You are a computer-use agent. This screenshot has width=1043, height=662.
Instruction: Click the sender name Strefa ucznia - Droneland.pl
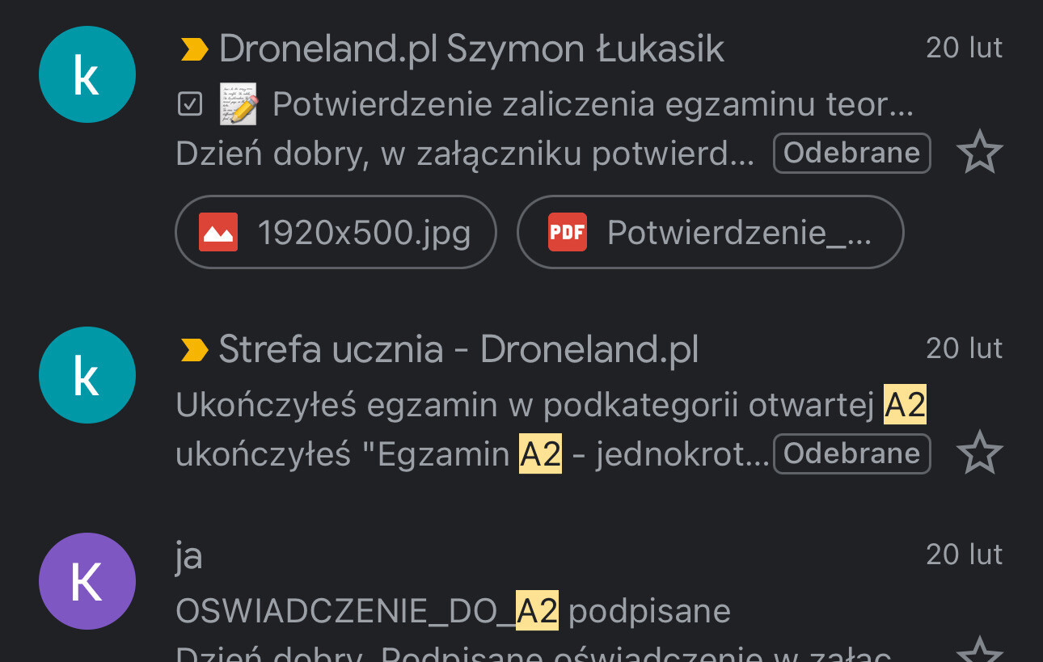coord(458,350)
